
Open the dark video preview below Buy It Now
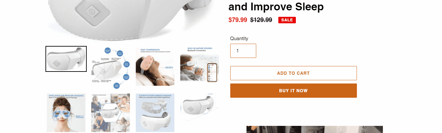pyautogui.click(x=315, y=129)
